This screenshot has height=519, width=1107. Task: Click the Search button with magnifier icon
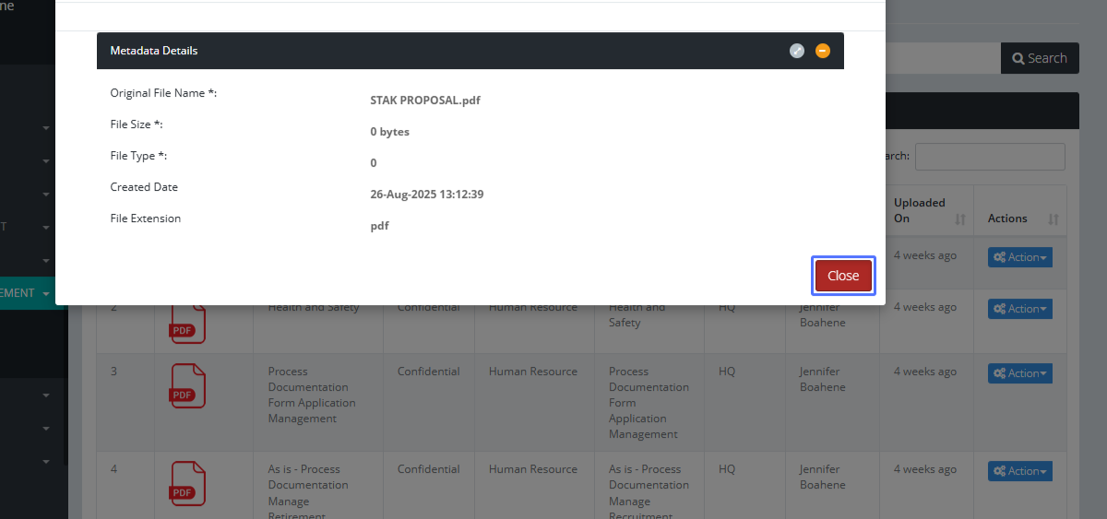(1039, 58)
